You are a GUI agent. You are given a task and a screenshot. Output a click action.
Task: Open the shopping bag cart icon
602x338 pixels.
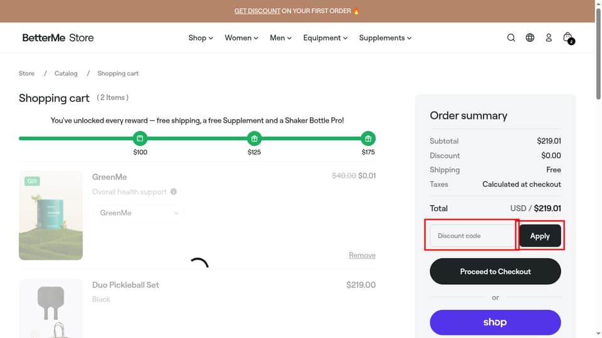click(568, 38)
